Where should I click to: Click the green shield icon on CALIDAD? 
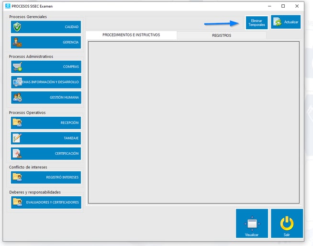[18, 27]
